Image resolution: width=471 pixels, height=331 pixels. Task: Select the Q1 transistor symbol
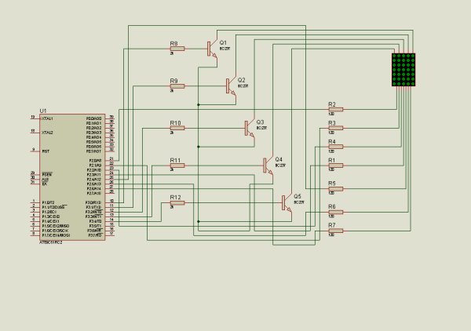213,49
